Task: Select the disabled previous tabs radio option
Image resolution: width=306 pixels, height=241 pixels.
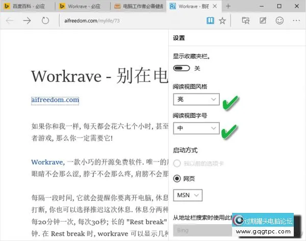Action: click(178, 163)
